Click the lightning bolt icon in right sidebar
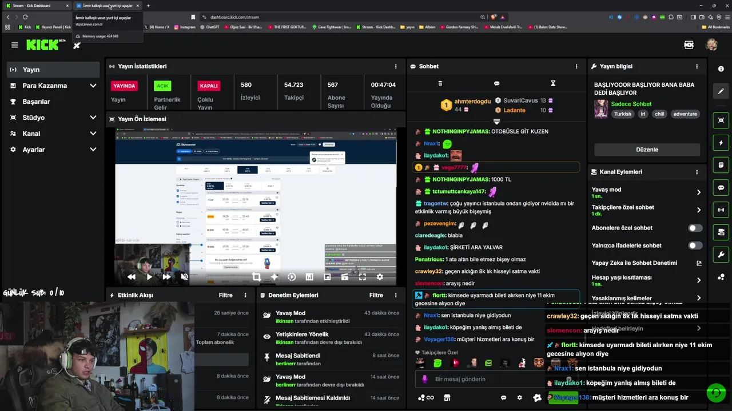Image resolution: width=732 pixels, height=411 pixels. 721,143
